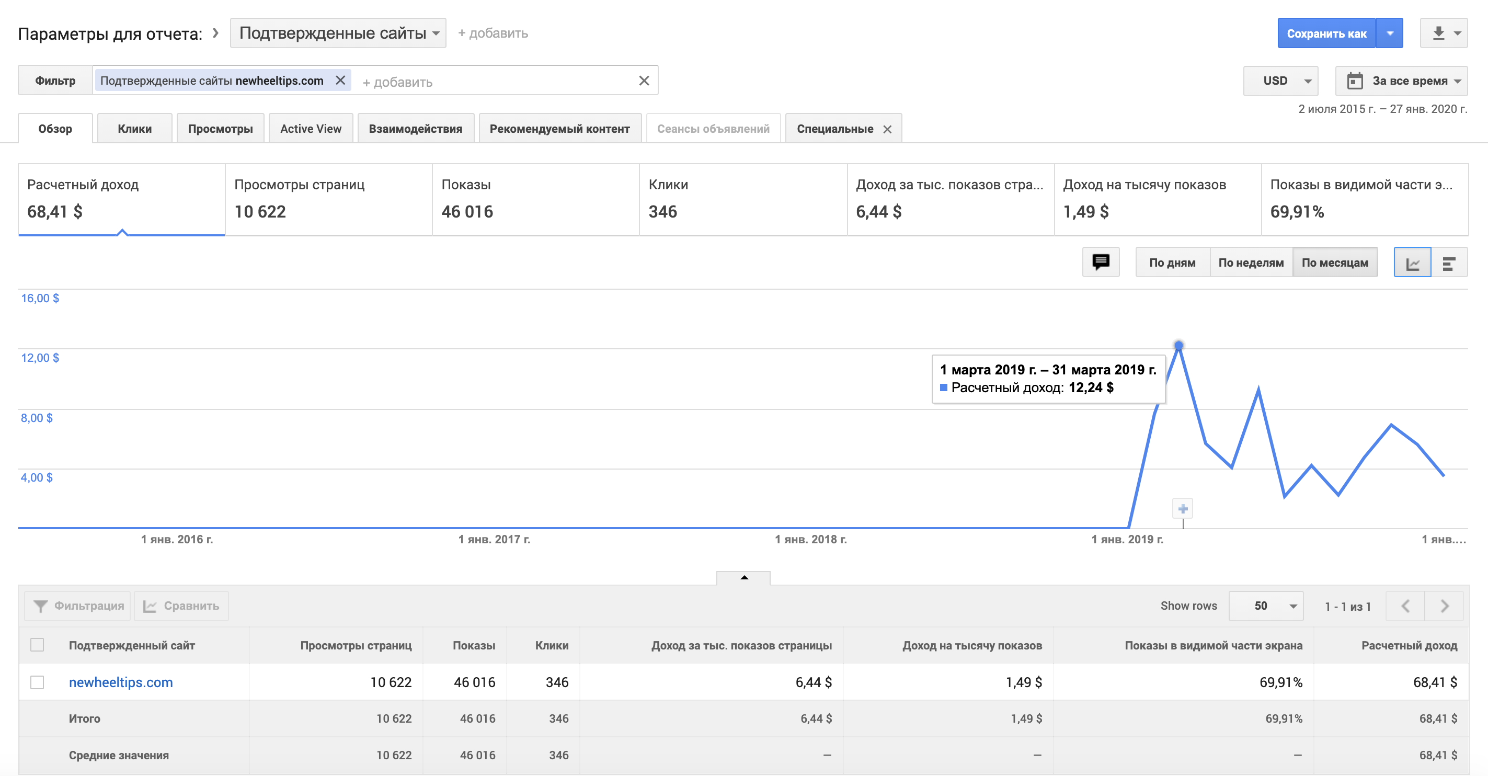This screenshot has width=1488, height=776.
Task: Open the USD currency dropdown
Action: [x=1280, y=81]
